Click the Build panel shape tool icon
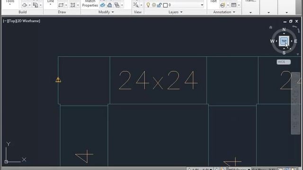The image size is (303, 170). point(24,5)
